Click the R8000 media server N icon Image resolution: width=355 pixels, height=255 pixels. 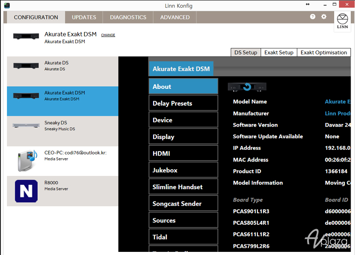pos(26,191)
